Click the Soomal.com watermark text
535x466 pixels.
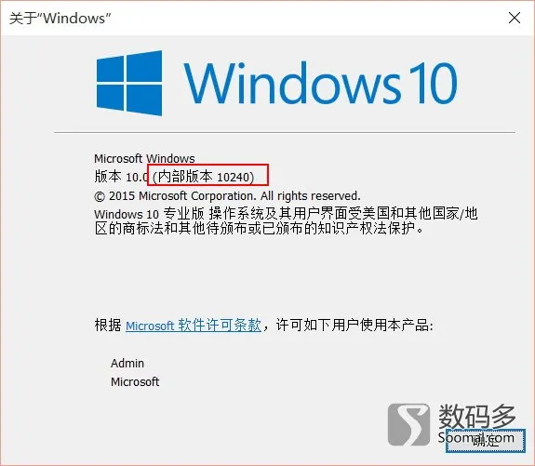pyautogui.click(x=476, y=437)
